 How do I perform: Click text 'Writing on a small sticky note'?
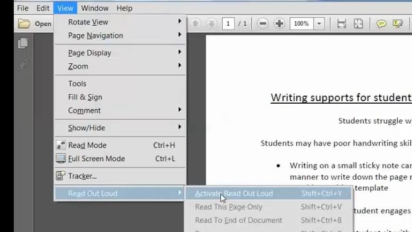pyautogui.click(x=345, y=166)
